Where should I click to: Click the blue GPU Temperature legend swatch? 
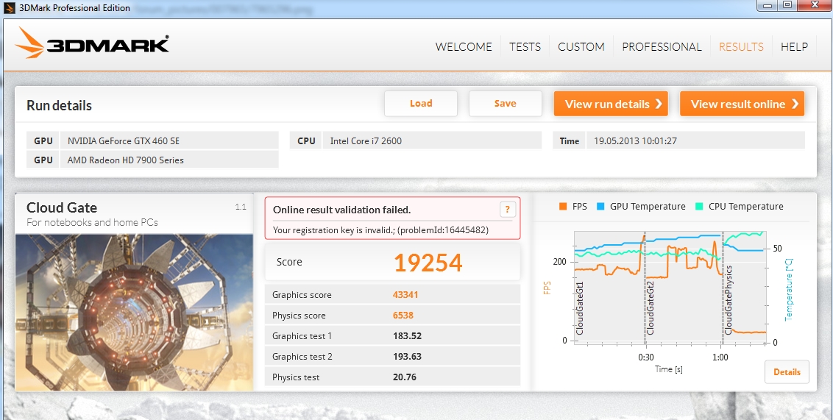600,207
